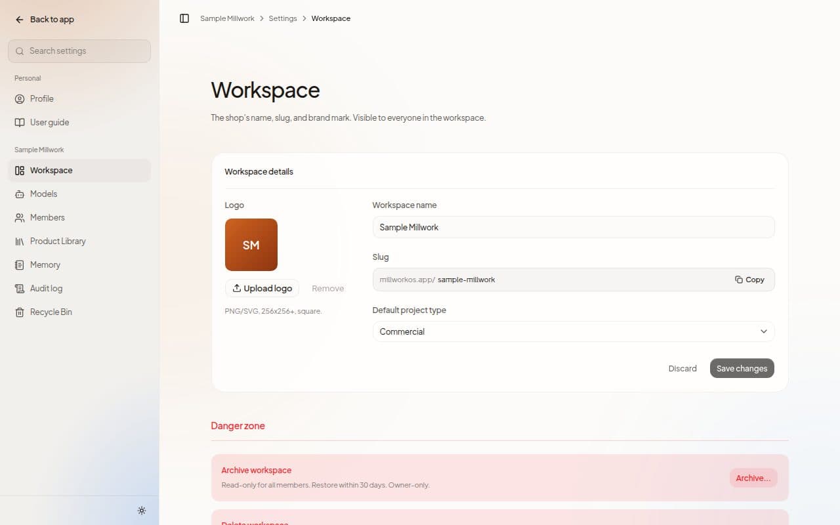
Task: Click the Members people icon
Action: coord(20,218)
